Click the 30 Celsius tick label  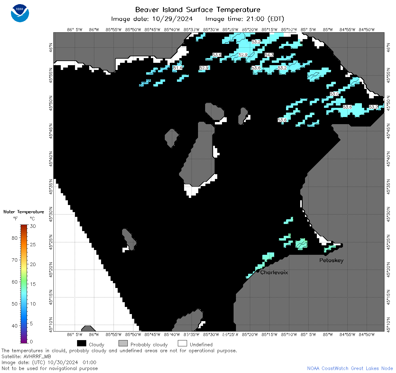click(x=33, y=226)
